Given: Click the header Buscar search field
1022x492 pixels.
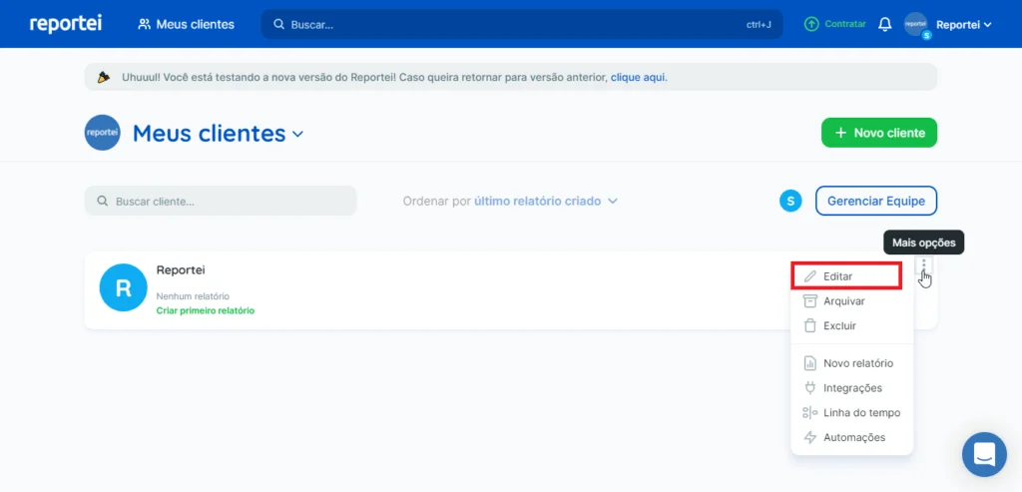Looking at the screenshot, I should pos(521,24).
